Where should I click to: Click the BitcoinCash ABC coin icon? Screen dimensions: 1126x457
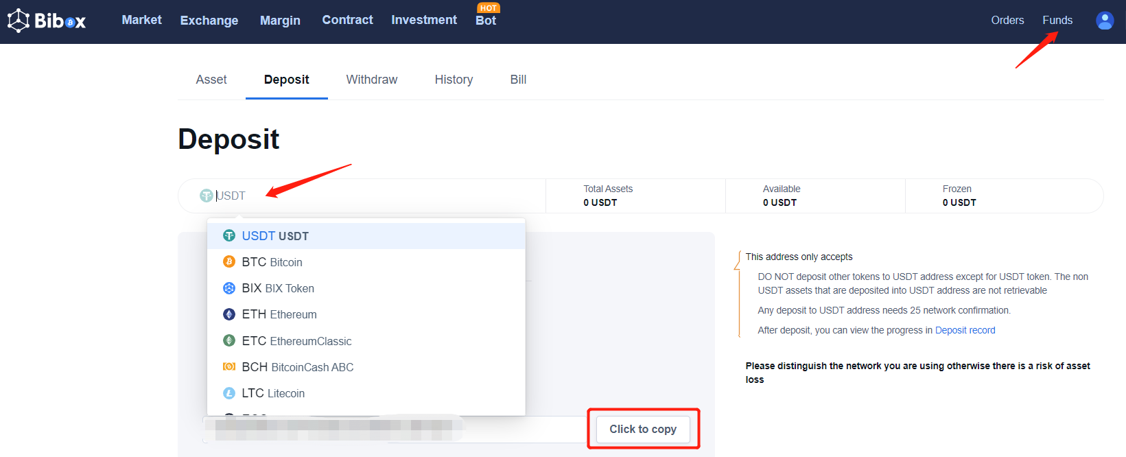[229, 367]
